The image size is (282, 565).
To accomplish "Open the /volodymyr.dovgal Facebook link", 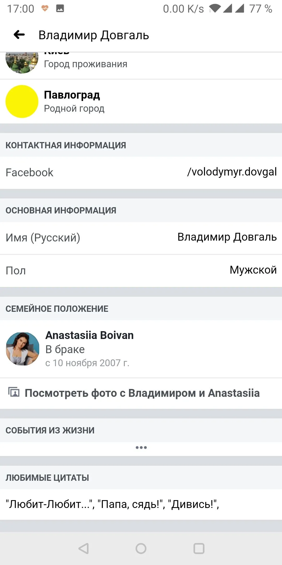I will pyautogui.click(x=232, y=172).
